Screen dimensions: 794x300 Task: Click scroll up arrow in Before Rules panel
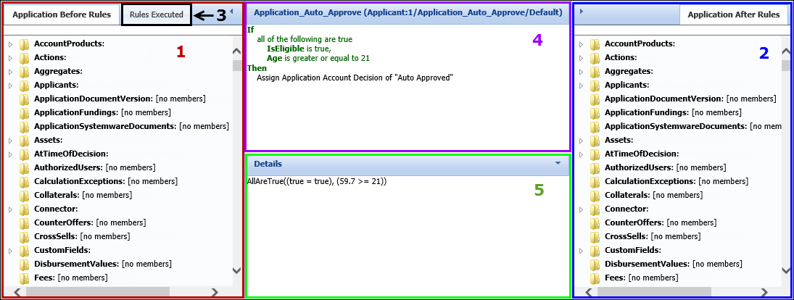tap(236, 51)
